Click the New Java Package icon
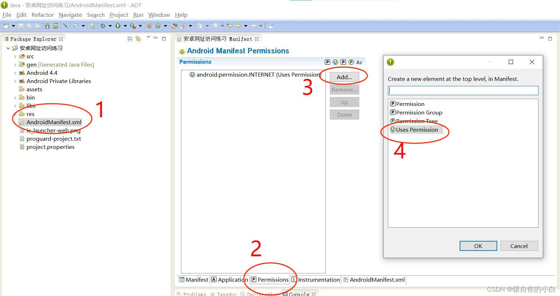 pos(150,26)
